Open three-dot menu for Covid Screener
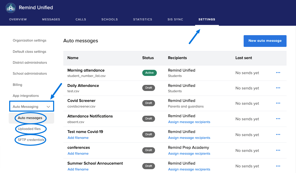The height and width of the screenshot is (173, 296). tap(278, 103)
